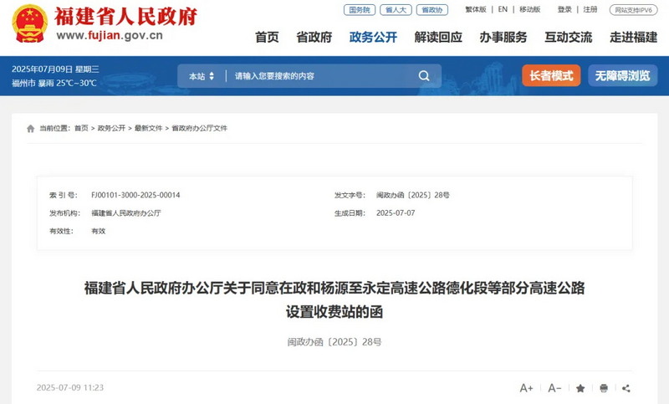
Task: Click the 注册 register link
Action: click(590, 9)
